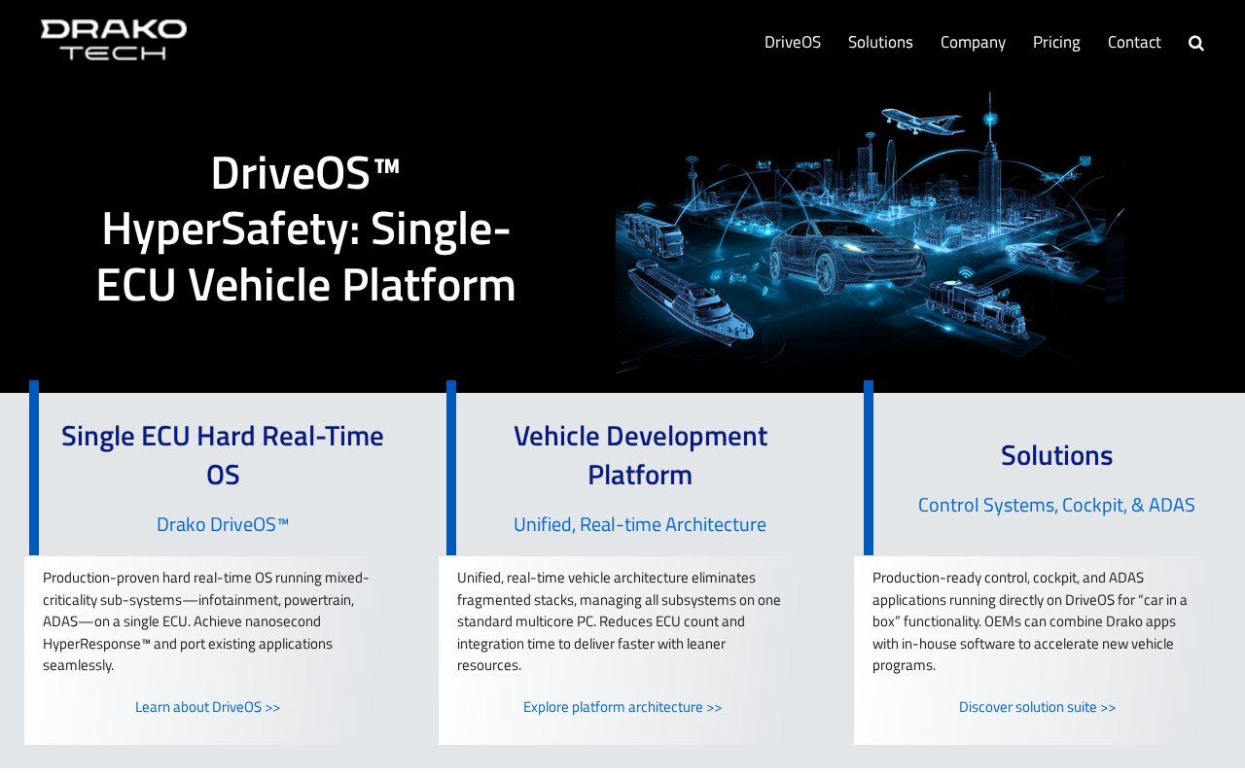Follow the Learn about DriveOS link
The height and width of the screenshot is (778, 1245).
pyautogui.click(x=208, y=707)
